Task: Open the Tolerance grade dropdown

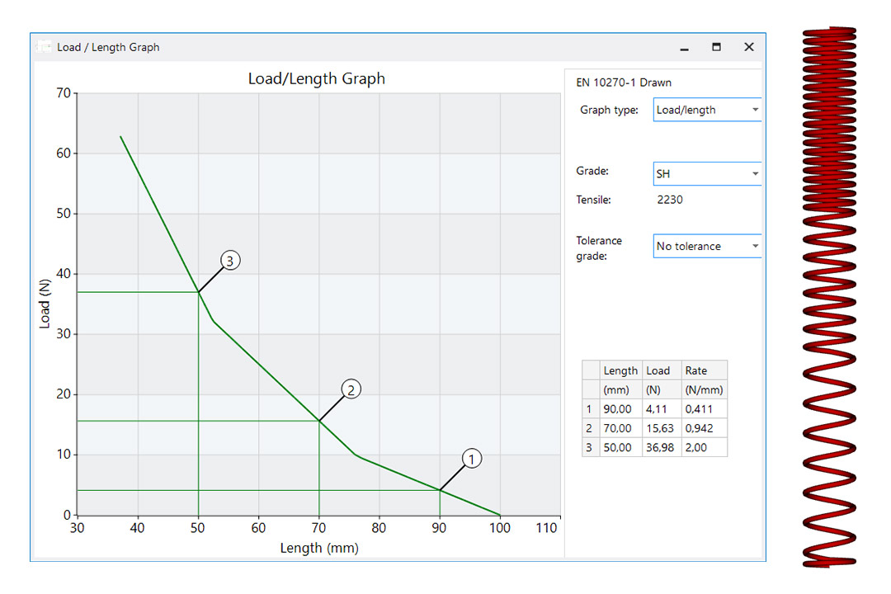Action: click(x=707, y=246)
